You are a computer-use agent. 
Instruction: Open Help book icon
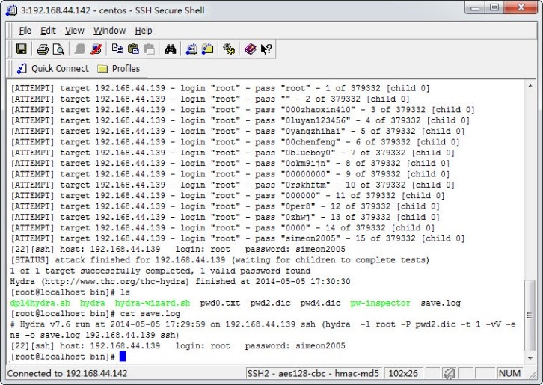250,49
